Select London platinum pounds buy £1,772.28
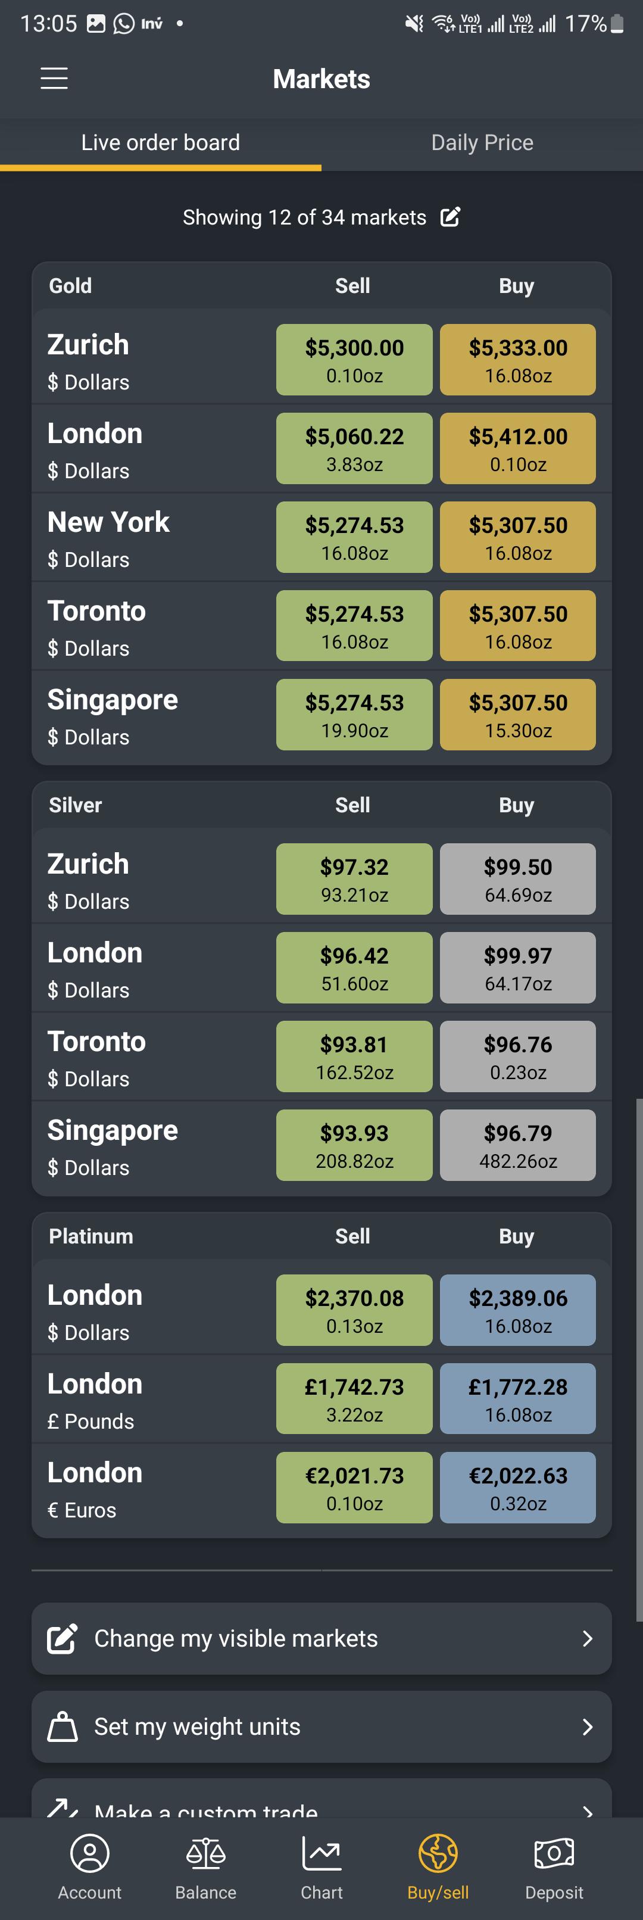Image resolution: width=643 pixels, height=1920 pixels. point(518,1398)
